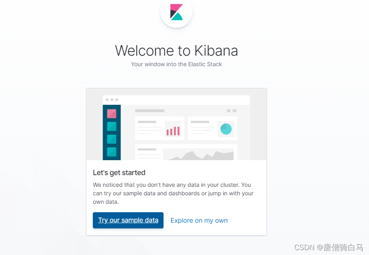This screenshot has height=255, width=369.
Task: Click the gray address bar in illustration
Action: coord(149,111)
